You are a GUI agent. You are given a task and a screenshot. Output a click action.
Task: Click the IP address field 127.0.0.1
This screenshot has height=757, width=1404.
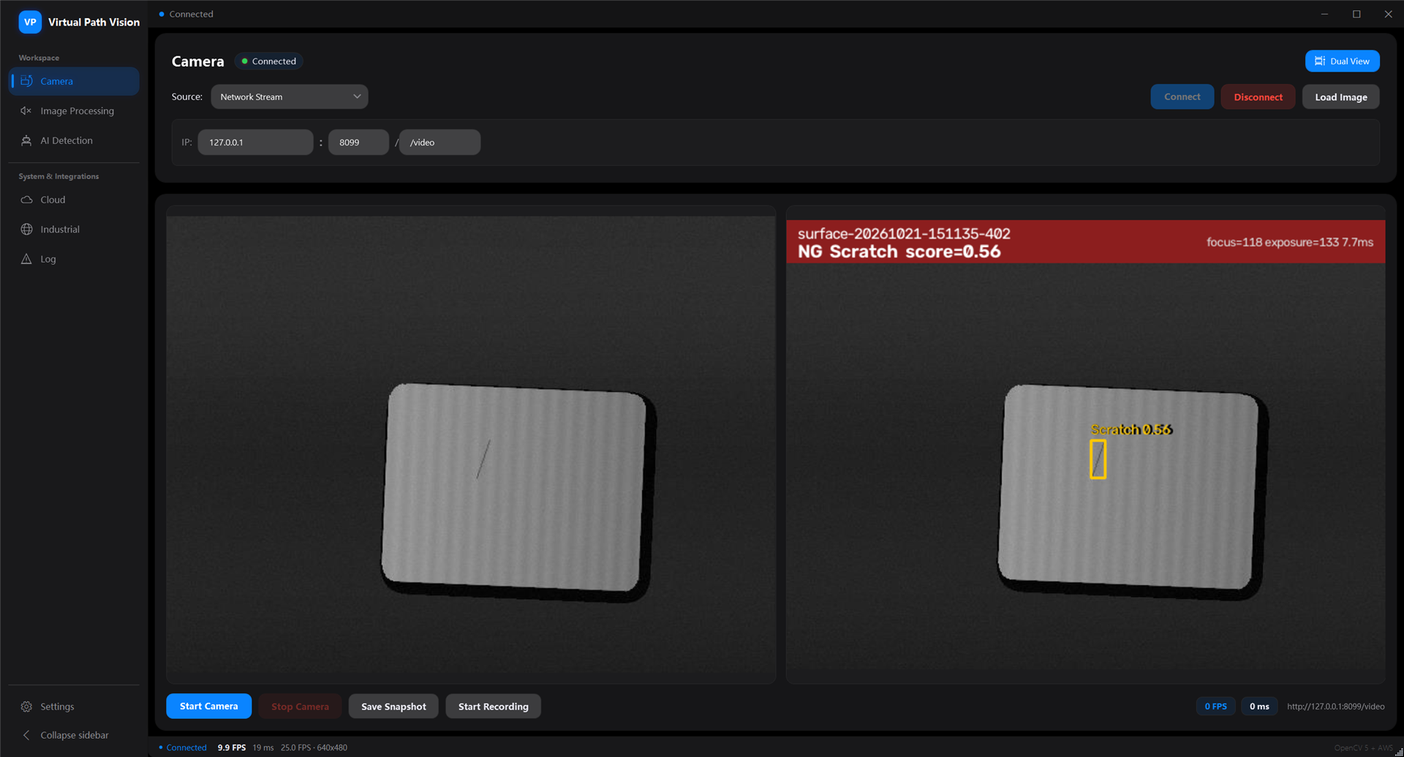(x=255, y=142)
